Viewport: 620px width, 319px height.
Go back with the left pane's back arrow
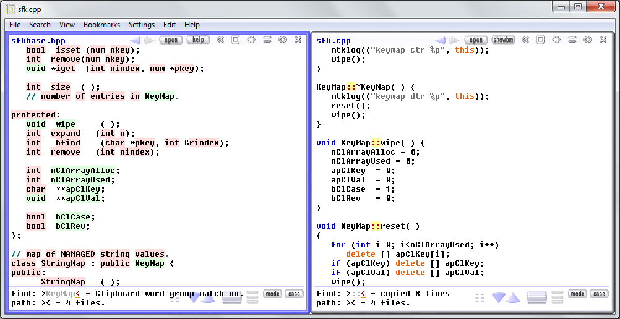point(135,40)
